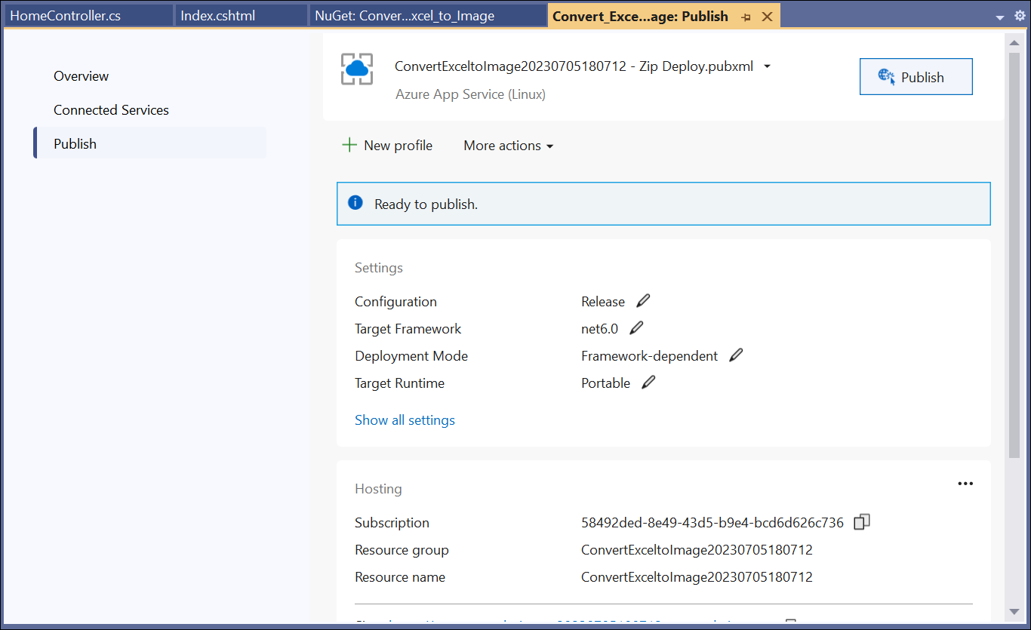The width and height of the screenshot is (1031, 630).
Task: Click the Show all settings link
Action: pos(405,420)
